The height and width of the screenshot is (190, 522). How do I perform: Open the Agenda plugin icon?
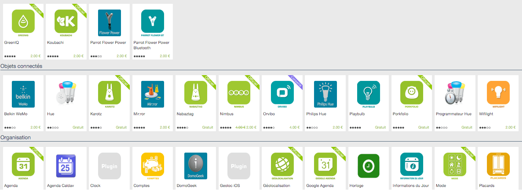[x=23, y=166]
